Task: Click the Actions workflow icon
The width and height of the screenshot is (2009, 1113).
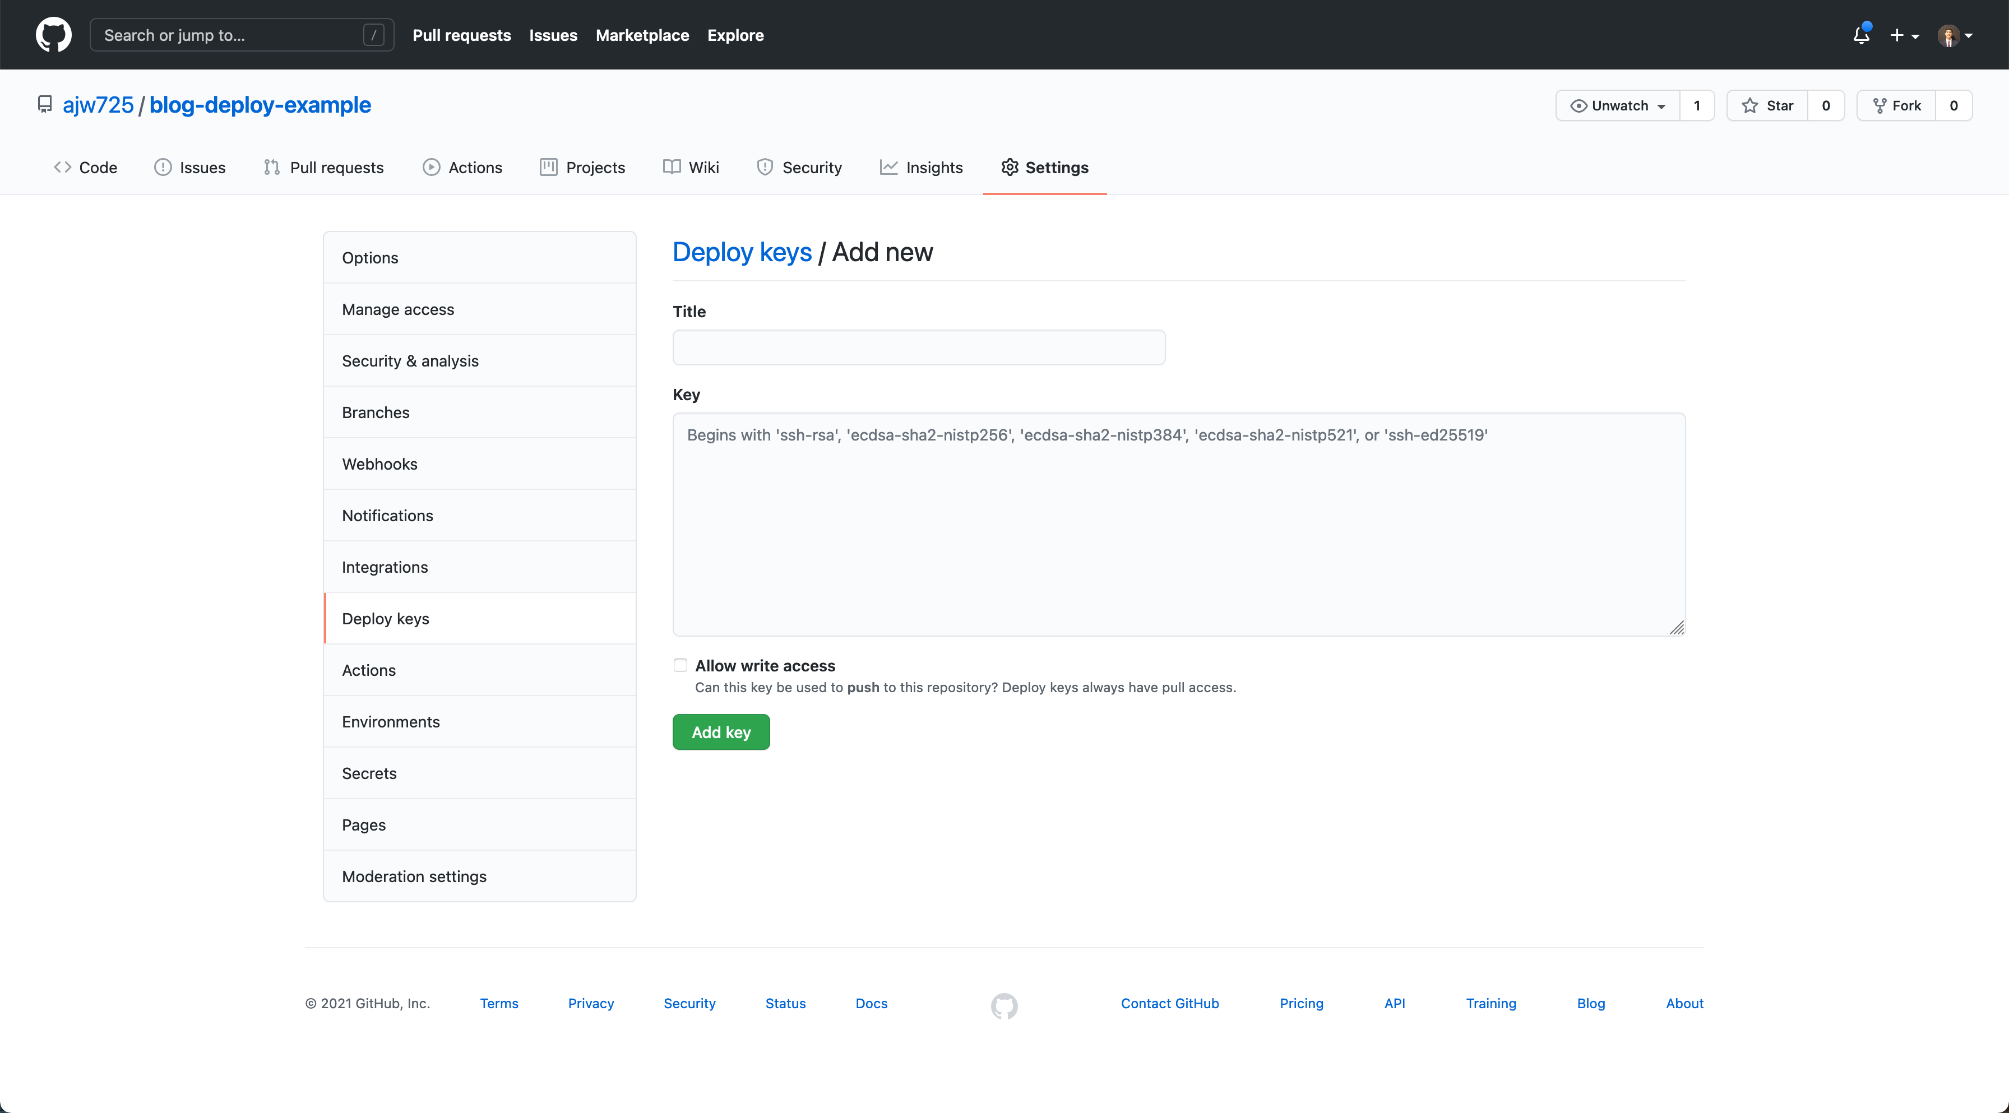Action: (x=430, y=167)
